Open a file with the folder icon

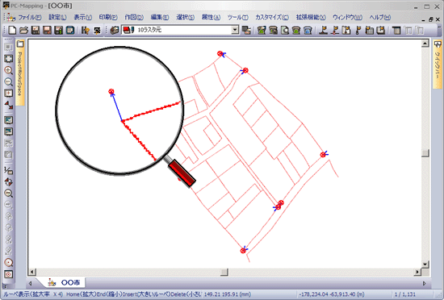[x=24, y=30]
